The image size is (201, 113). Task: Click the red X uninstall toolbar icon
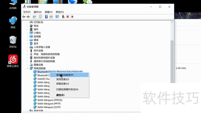(68, 17)
